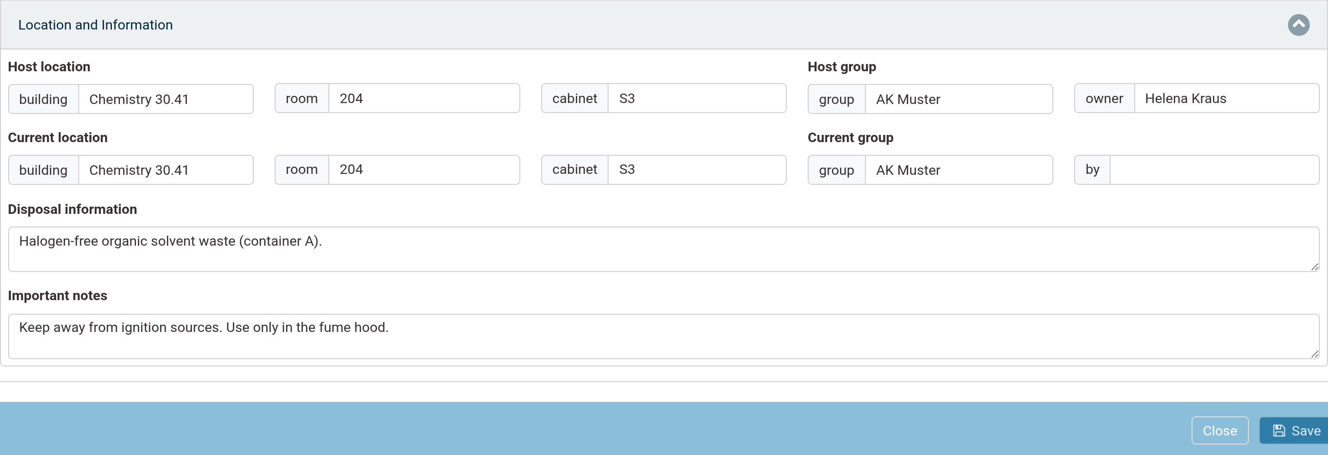Edit owner field Helena Kraus
Viewport: 1328px width, 455px height.
pos(1227,98)
